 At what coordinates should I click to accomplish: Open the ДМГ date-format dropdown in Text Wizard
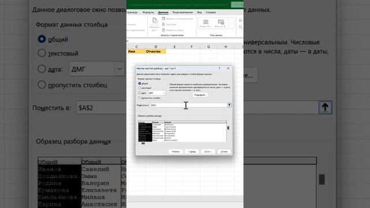[x=164, y=93]
